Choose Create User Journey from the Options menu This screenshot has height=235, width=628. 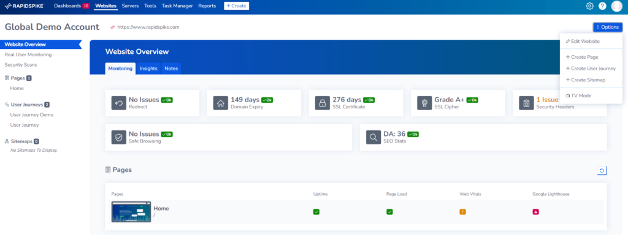[591, 69]
